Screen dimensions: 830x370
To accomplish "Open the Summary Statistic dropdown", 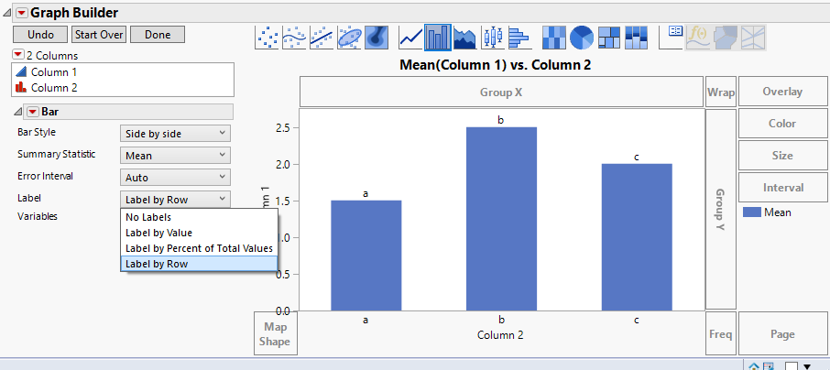I will 175,155.
